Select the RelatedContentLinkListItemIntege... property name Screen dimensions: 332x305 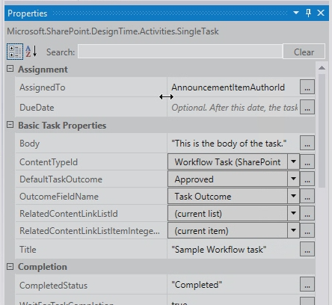tap(90, 231)
